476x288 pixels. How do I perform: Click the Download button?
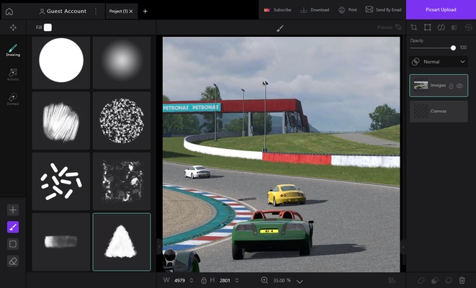click(x=315, y=10)
